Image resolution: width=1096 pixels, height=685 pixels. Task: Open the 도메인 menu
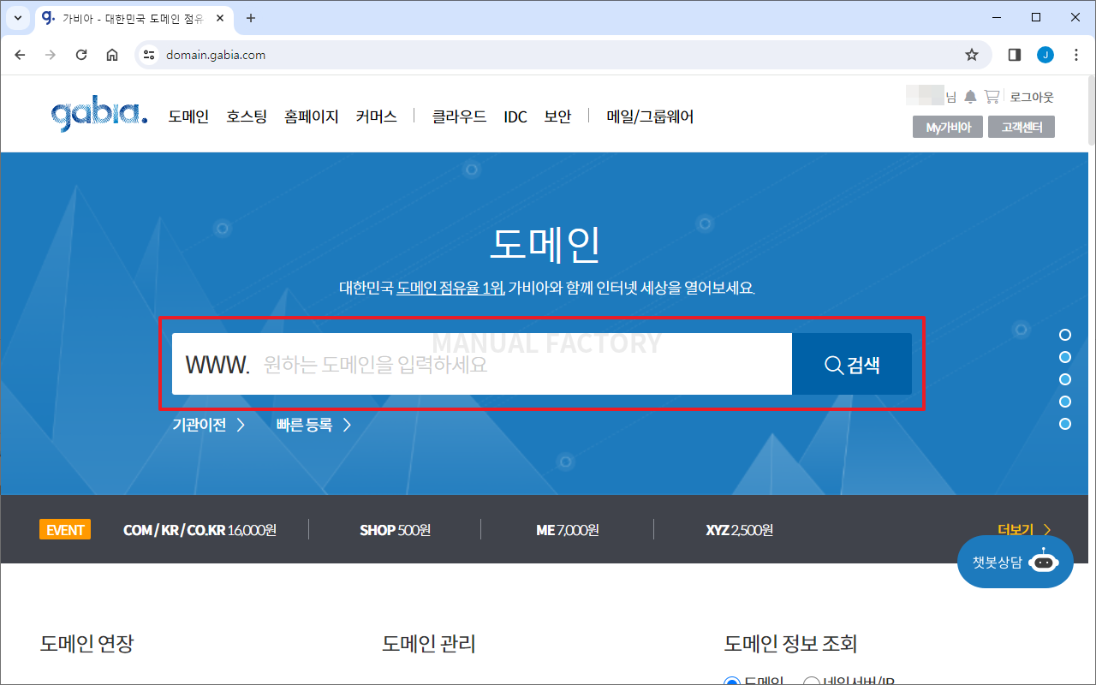click(188, 116)
